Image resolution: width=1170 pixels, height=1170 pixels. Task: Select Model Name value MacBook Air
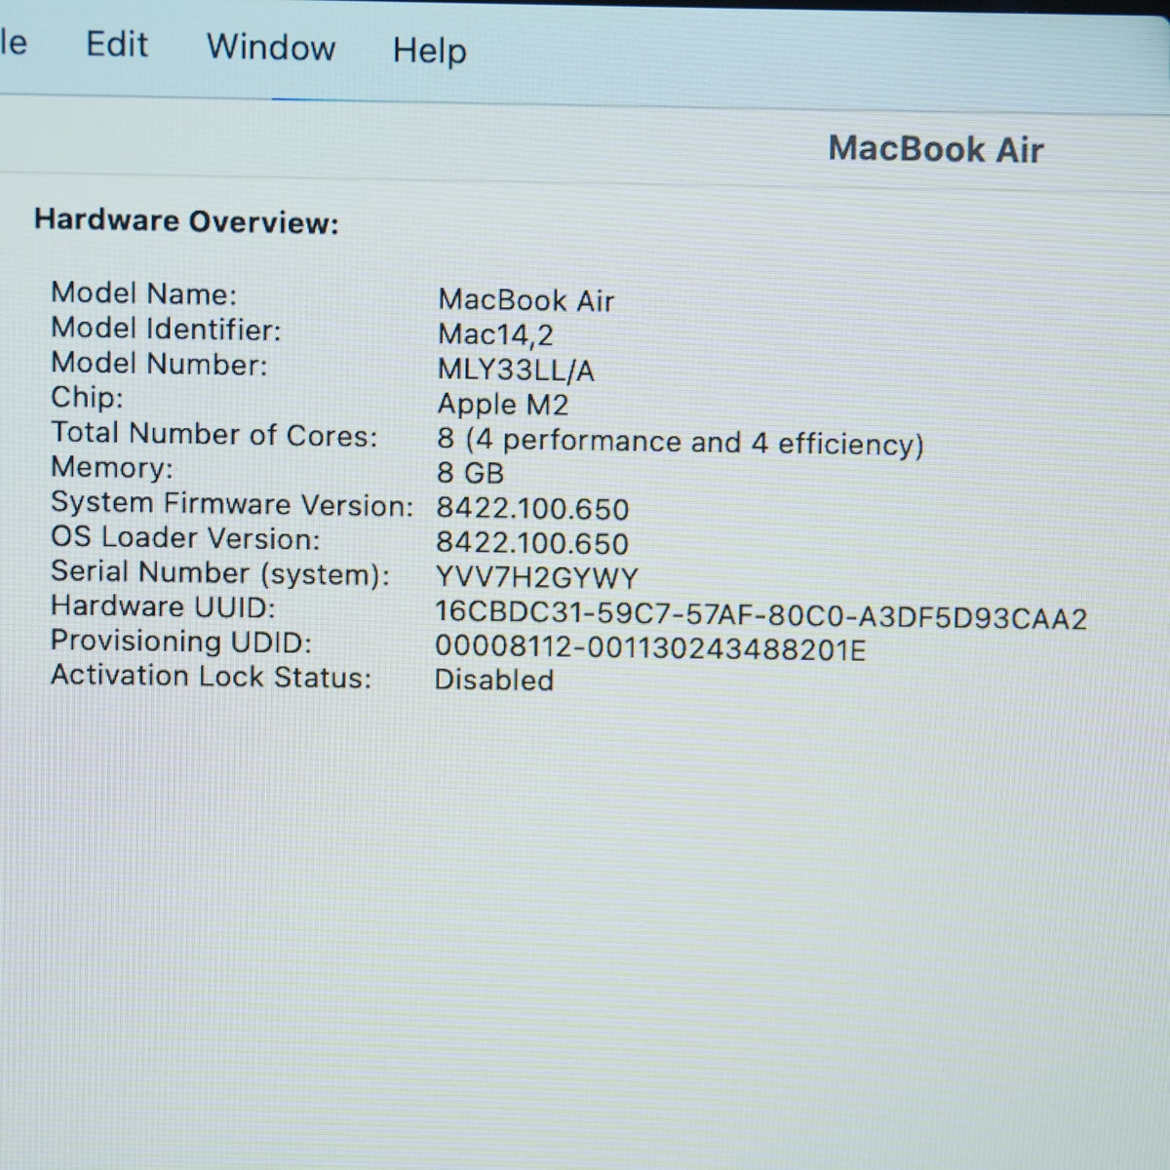[526, 300]
